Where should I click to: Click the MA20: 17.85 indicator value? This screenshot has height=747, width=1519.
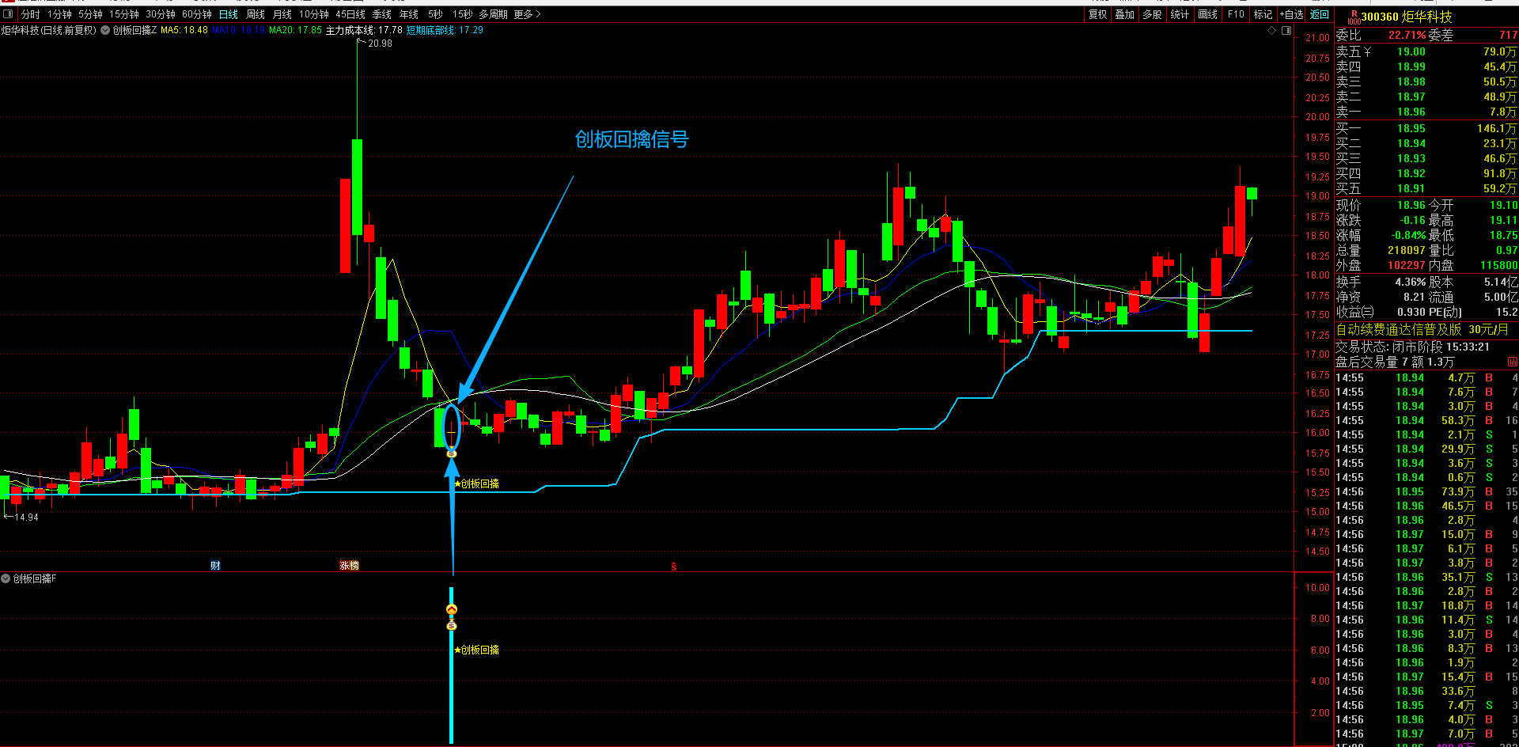click(296, 30)
